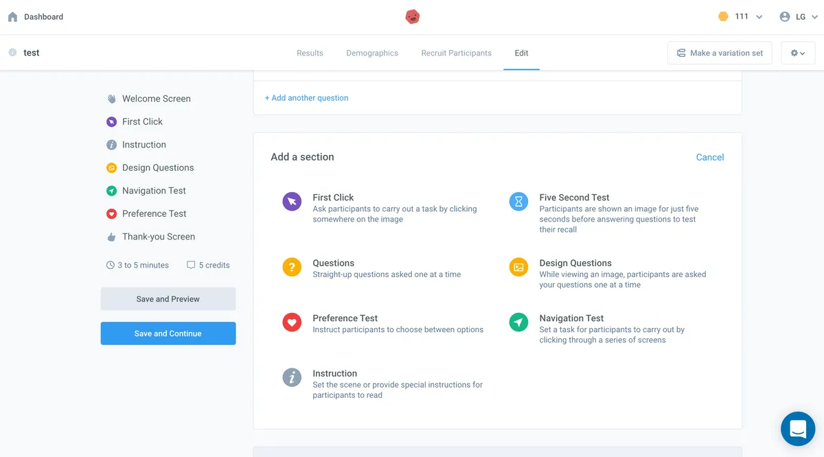Click the clock icon by 3 to 5 minutes
Viewport: 824px width, 457px height.
coord(111,265)
